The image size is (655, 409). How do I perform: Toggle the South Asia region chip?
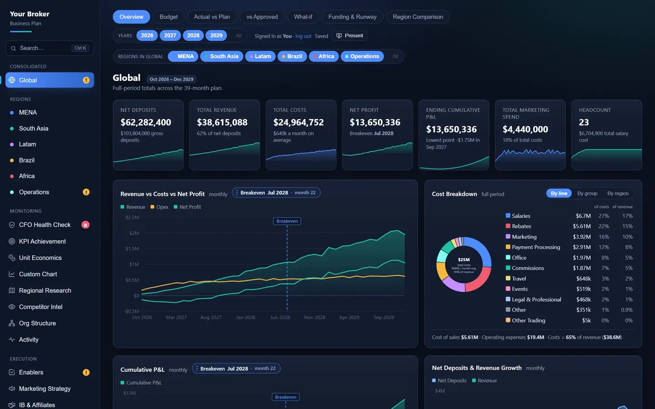point(222,56)
